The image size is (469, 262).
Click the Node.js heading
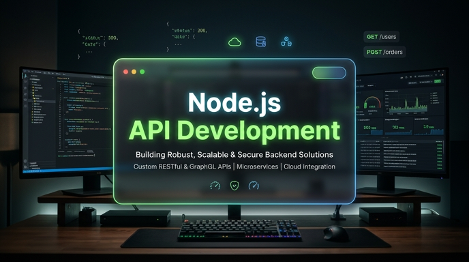pos(234,102)
